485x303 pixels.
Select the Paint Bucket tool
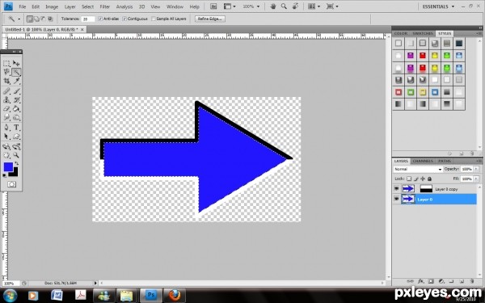16,109
